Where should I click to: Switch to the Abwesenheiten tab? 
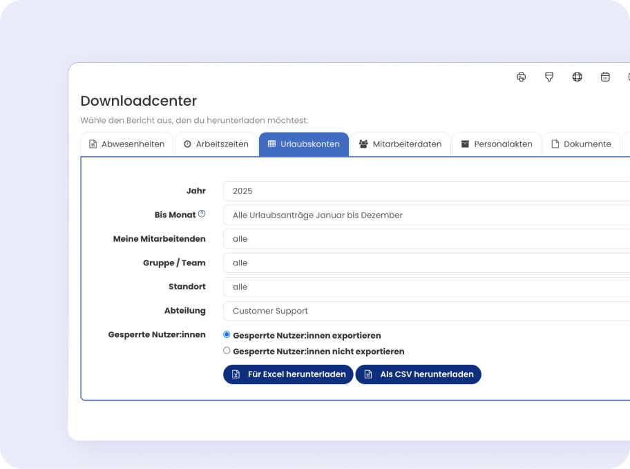coord(127,144)
